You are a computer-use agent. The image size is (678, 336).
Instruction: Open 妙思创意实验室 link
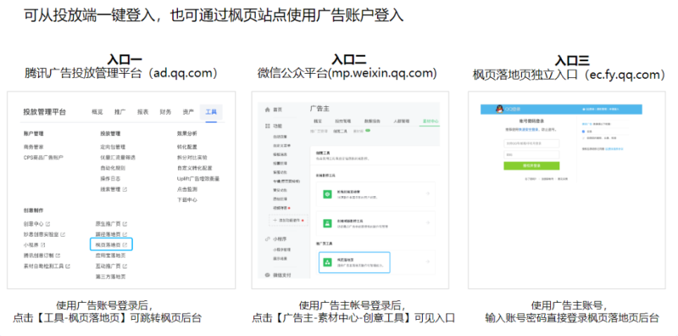(x=41, y=234)
